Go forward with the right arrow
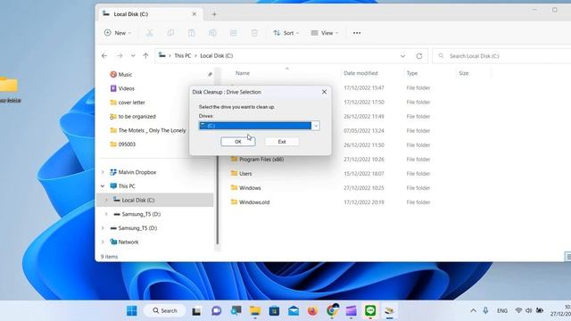This screenshot has height=321, width=571. pos(120,55)
